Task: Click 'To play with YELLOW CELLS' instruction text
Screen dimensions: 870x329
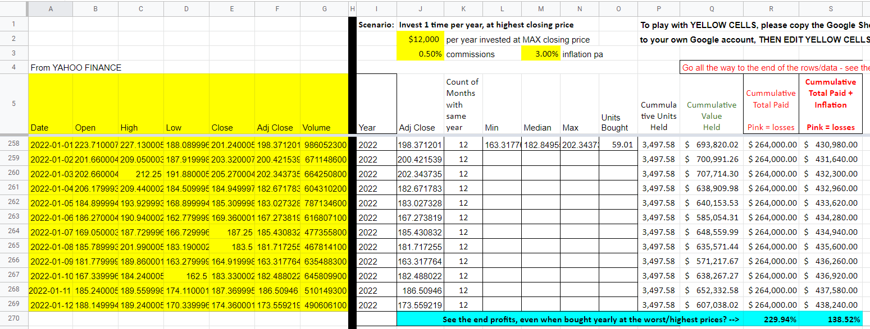Action: click(755, 25)
